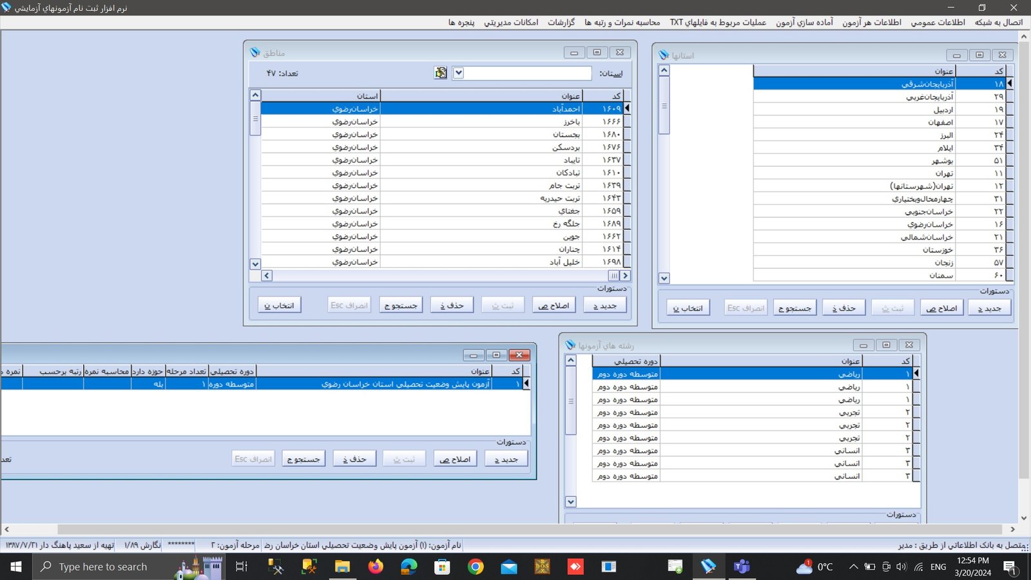
Task: Click اصلاح button in استانها window
Action: pyautogui.click(x=941, y=308)
